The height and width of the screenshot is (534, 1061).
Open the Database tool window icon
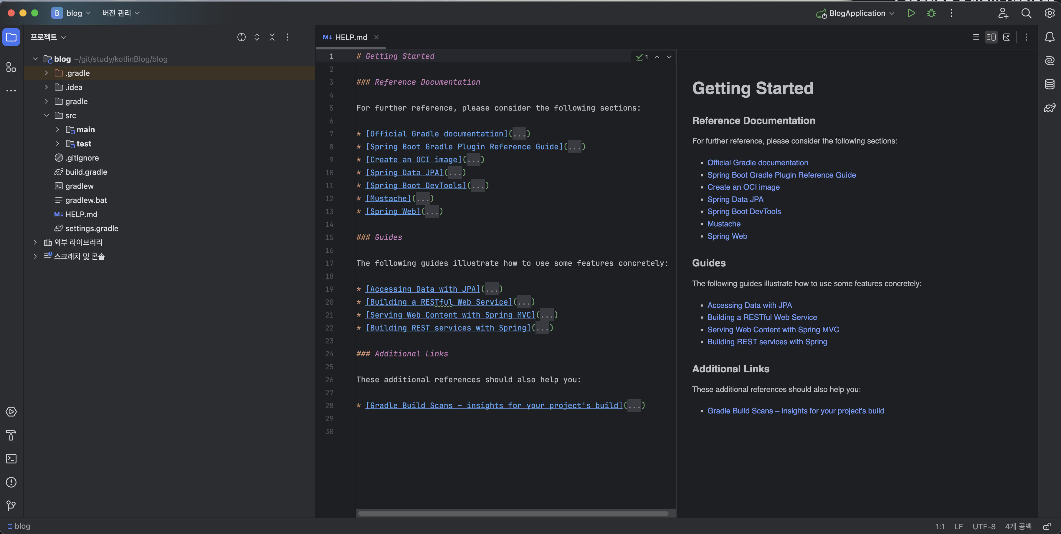tap(1050, 84)
